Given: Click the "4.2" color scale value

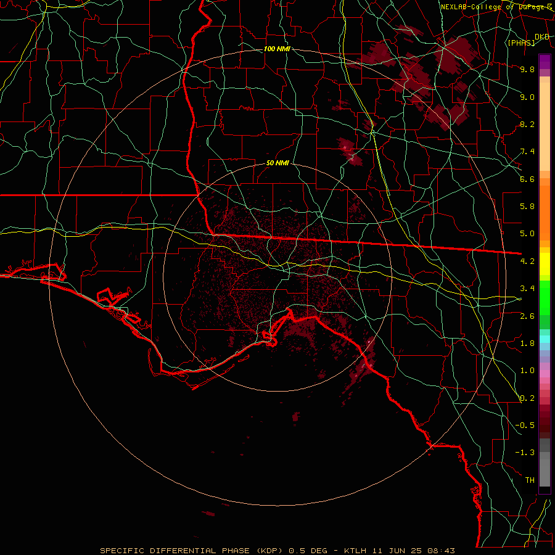Looking at the screenshot, I should pos(527,261).
